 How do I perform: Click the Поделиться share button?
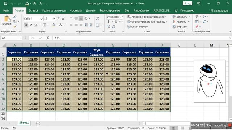tap(219, 10)
